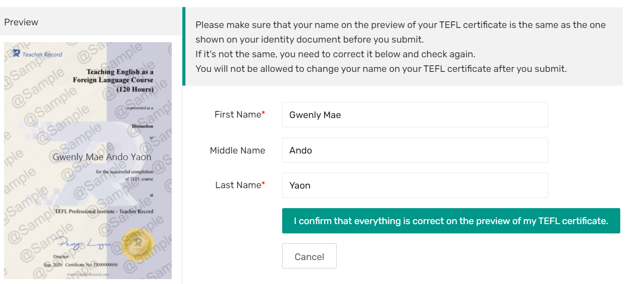Cancel the certificate confirmation
634x284 pixels.
(x=309, y=256)
